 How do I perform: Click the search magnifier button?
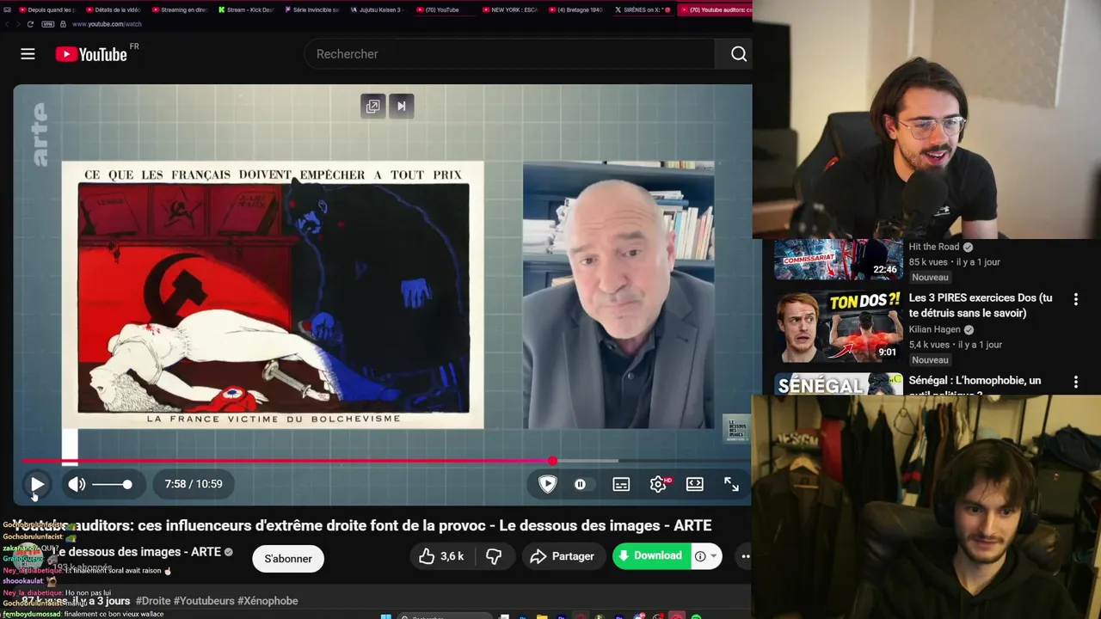(x=738, y=54)
